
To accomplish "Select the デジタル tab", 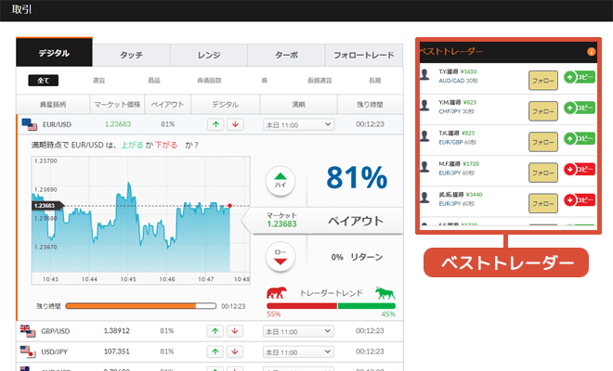I will pyautogui.click(x=54, y=52).
